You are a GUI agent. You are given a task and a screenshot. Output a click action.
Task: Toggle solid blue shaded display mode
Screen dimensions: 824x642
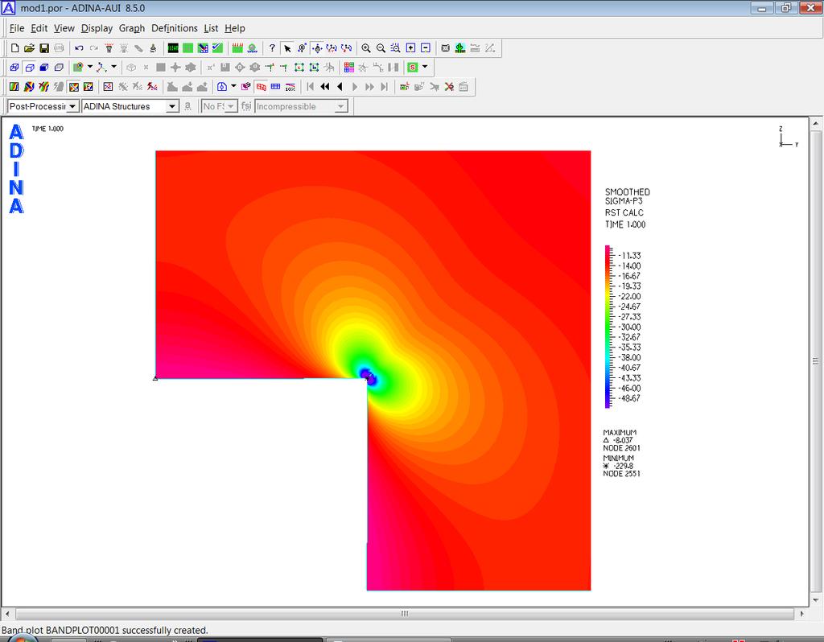(44, 68)
